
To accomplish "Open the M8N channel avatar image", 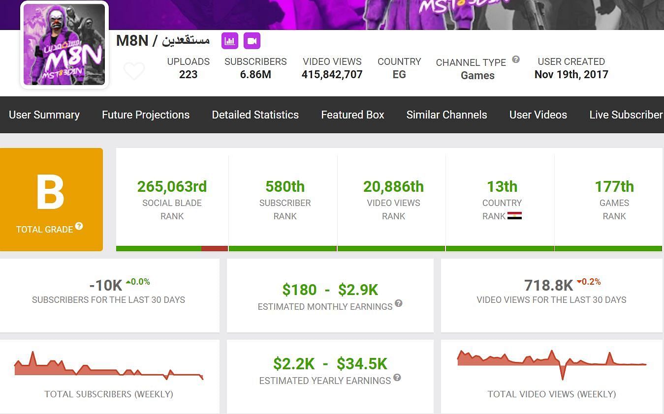I will (64, 45).
